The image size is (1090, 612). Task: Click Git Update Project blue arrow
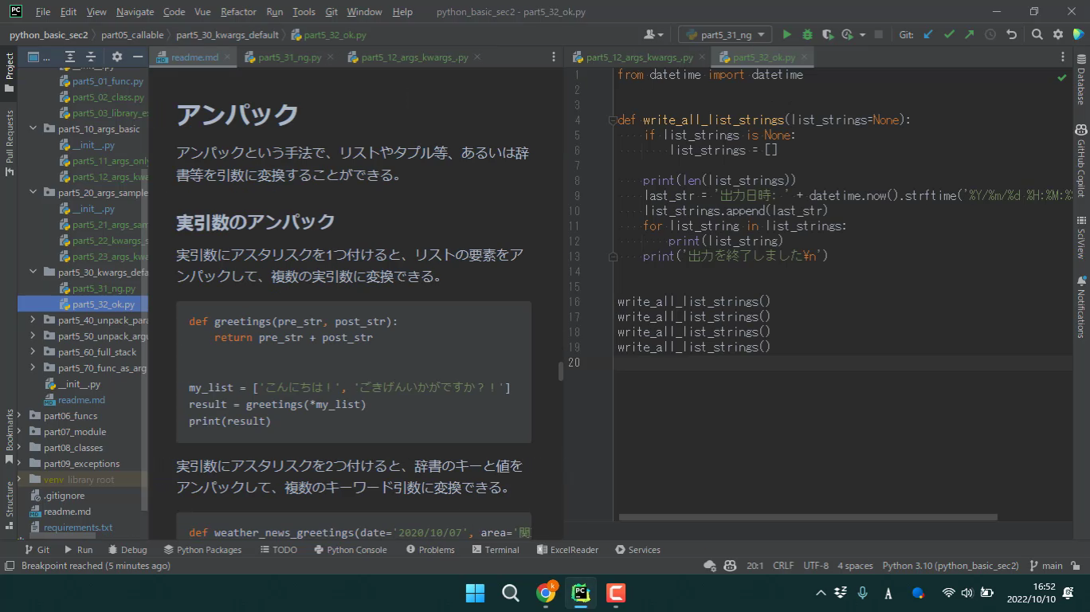(x=928, y=34)
